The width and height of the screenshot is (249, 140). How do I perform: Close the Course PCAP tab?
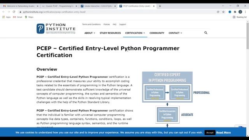point(76,6)
